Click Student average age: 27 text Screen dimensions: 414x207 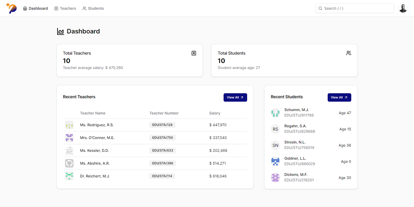tap(239, 68)
